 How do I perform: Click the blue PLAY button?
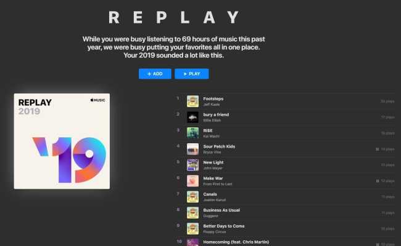tap(191, 74)
